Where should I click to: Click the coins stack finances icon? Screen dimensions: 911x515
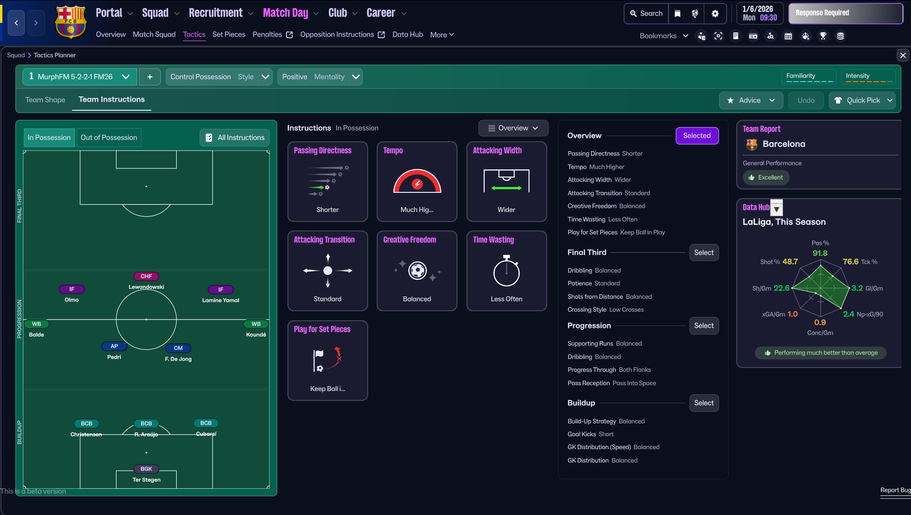click(840, 36)
